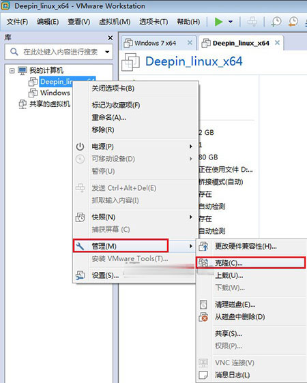Viewport: 307px width, 383px height.
Task: Click the take snapshot toolbar icon
Action: click(x=276, y=22)
